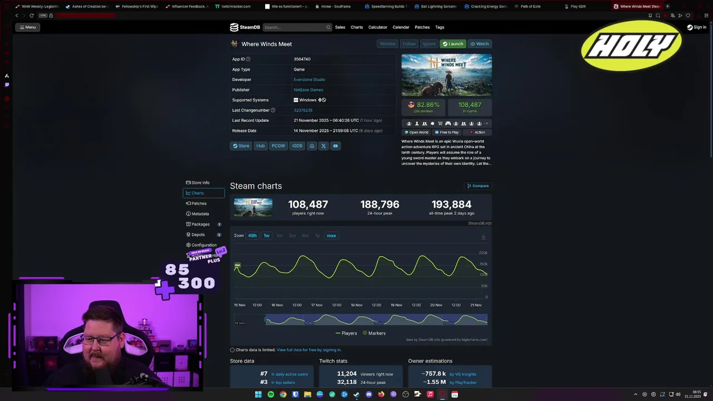
Task: Open Spotify from the taskbar
Action: point(271,394)
